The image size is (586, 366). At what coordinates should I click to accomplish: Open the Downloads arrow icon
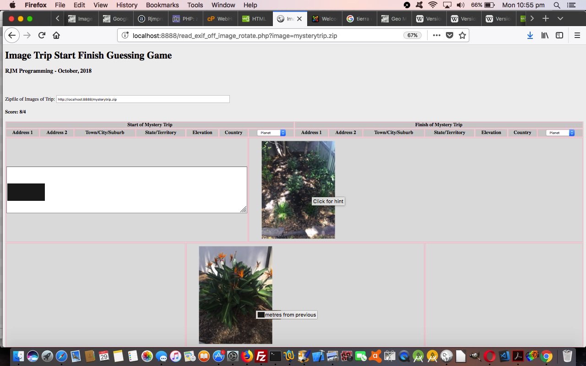530,35
